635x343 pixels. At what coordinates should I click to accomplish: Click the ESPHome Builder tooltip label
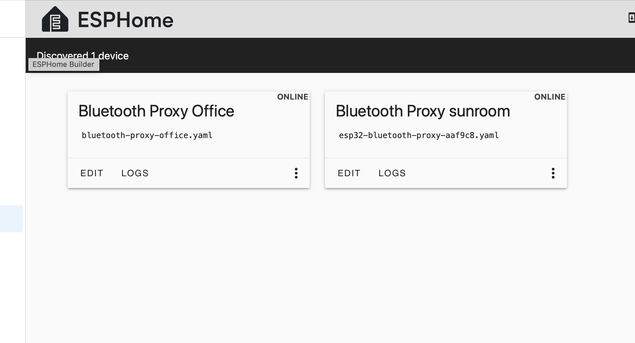(64, 64)
